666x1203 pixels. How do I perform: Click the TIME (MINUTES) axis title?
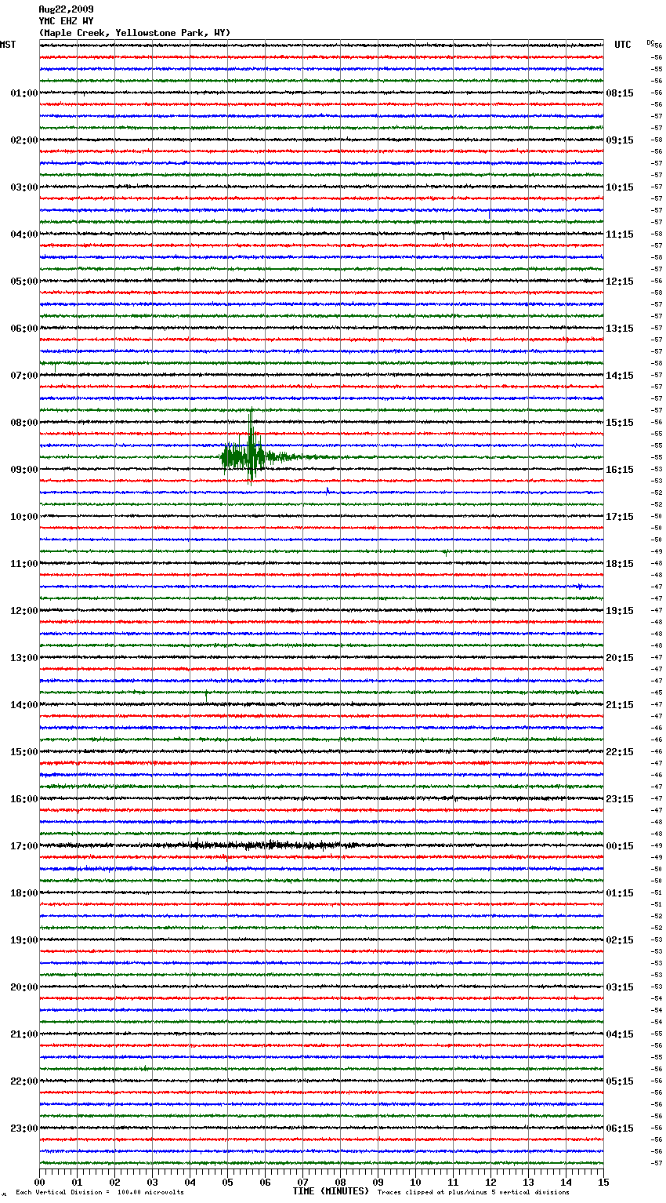click(x=331, y=1191)
